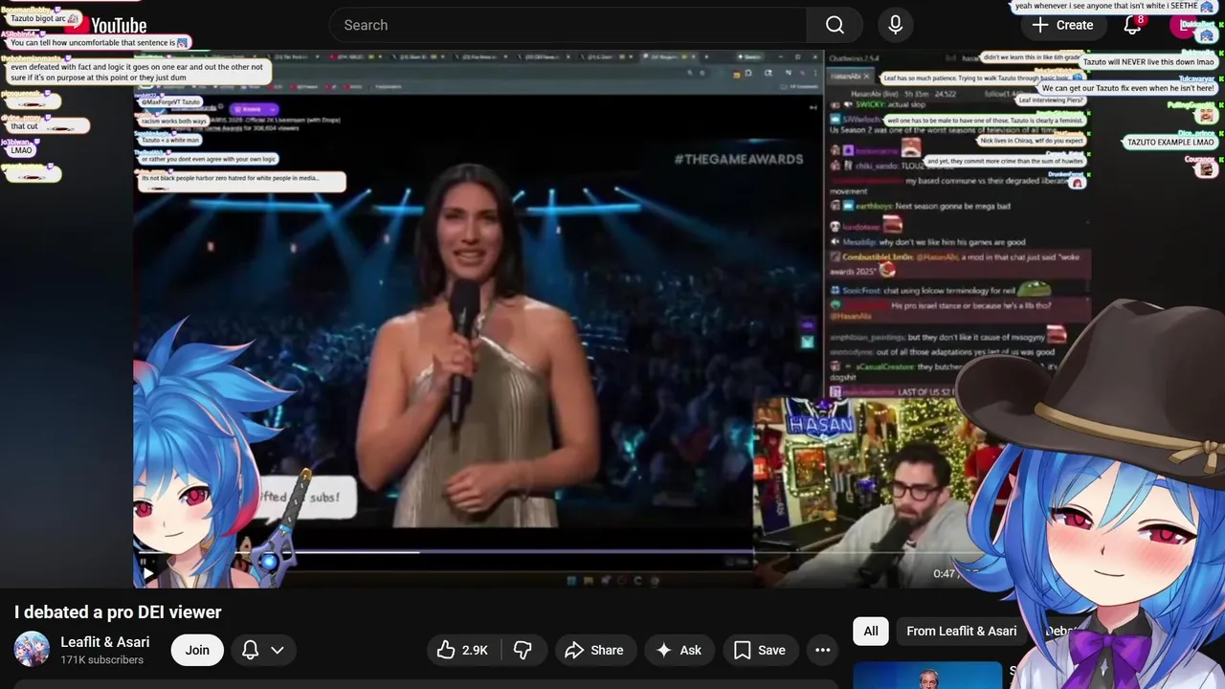Select From Leaflit & Asari chip

pyautogui.click(x=962, y=631)
